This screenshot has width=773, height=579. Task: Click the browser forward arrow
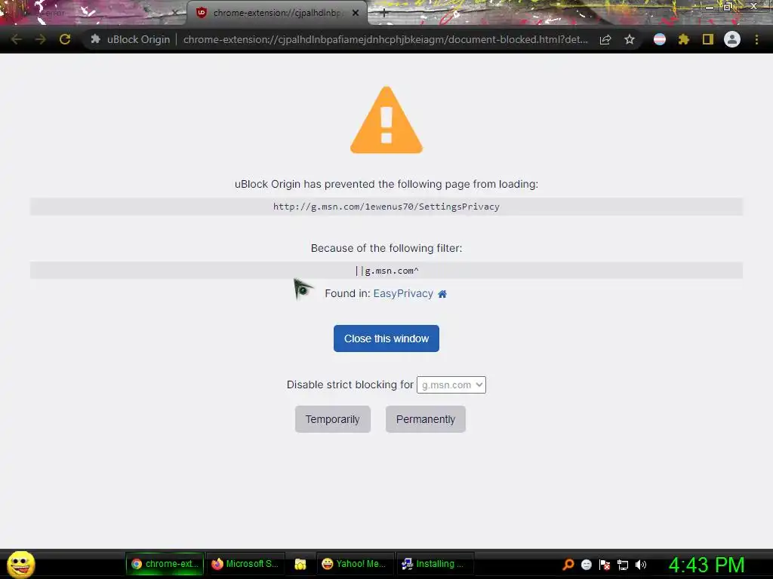41,39
